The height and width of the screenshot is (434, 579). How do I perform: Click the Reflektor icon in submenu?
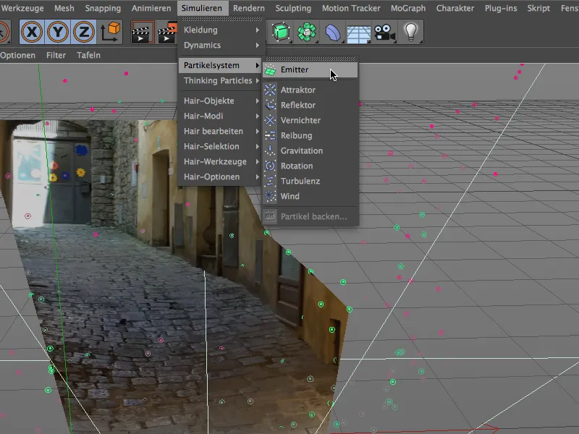coord(270,105)
